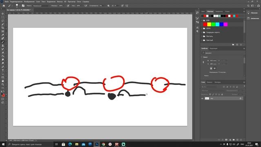Pick the yellow swatch in RGB group
This screenshot has height=147, width=261.
pyautogui.click(x=209, y=24)
